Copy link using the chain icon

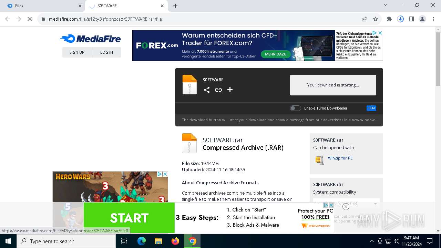pyautogui.click(x=218, y=90)
